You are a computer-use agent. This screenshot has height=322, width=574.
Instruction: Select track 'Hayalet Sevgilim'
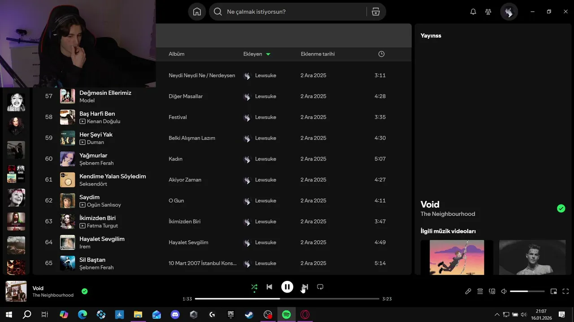(102, 239)
